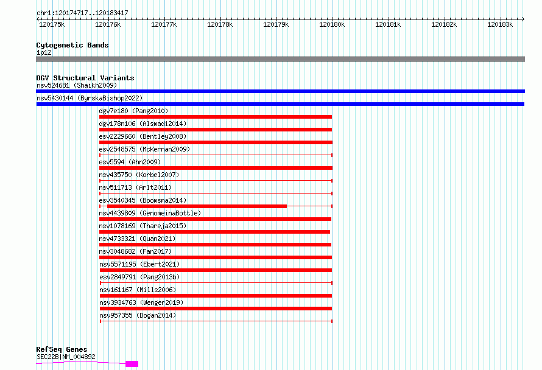Select the red bar under nsv3934763 (Wenger2019)
The height and width of the screenshot is (370, 542).
[x=216, y=309]
